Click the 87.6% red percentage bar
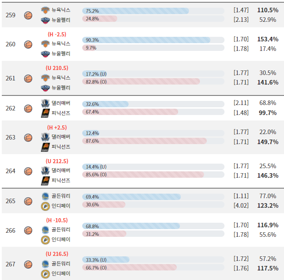Image resolution: width=284 pixels, height=280 pixels. 144,141
